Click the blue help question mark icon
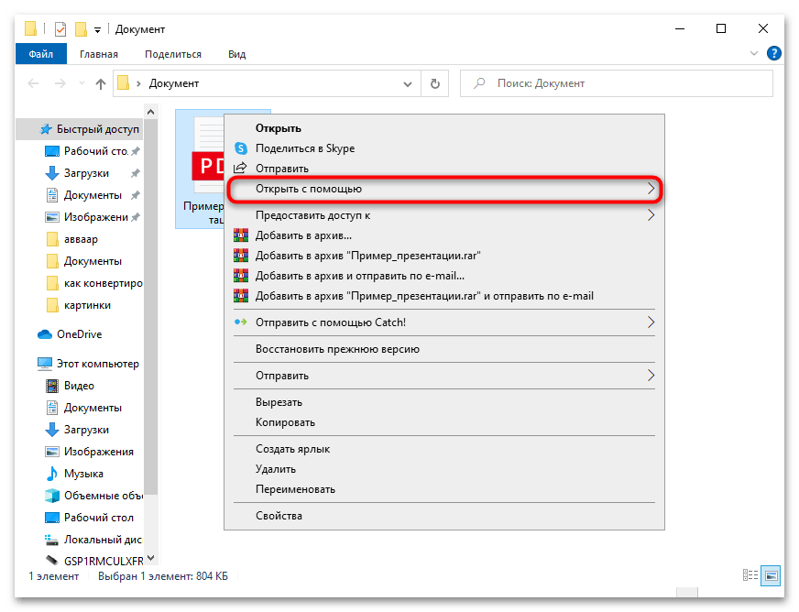Viewport: 799px width, 612px height. tap(773, 53)
